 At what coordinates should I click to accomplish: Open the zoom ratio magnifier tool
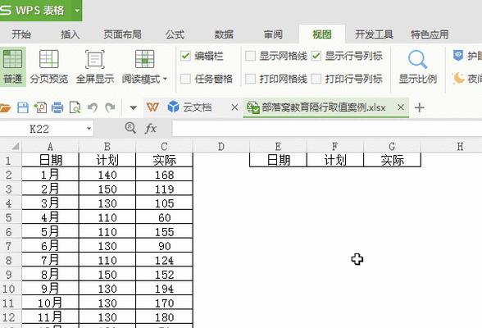point(417,66)
